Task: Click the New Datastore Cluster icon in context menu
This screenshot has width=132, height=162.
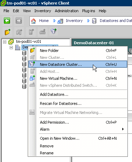Action: click(x=32, y=64)
